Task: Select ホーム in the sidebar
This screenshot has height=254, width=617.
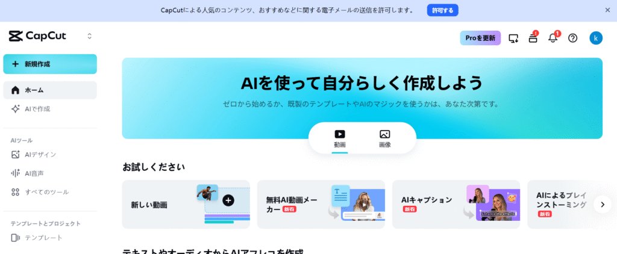Action: [50, 90]
